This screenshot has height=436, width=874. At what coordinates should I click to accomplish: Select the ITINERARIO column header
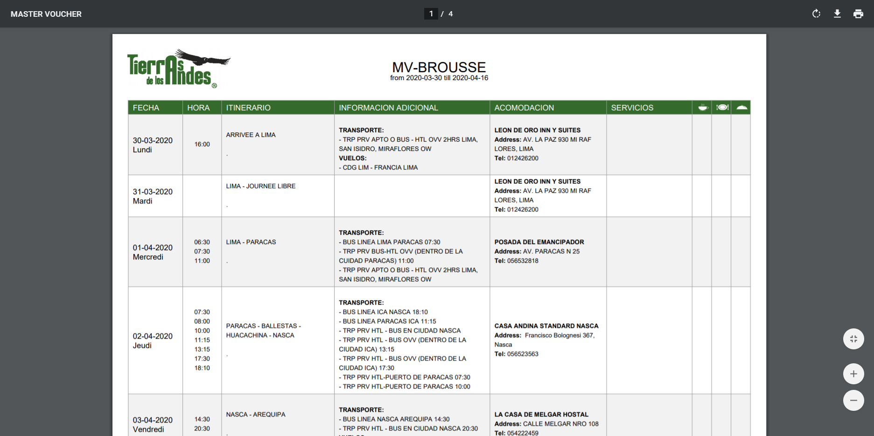coord(248,108)
